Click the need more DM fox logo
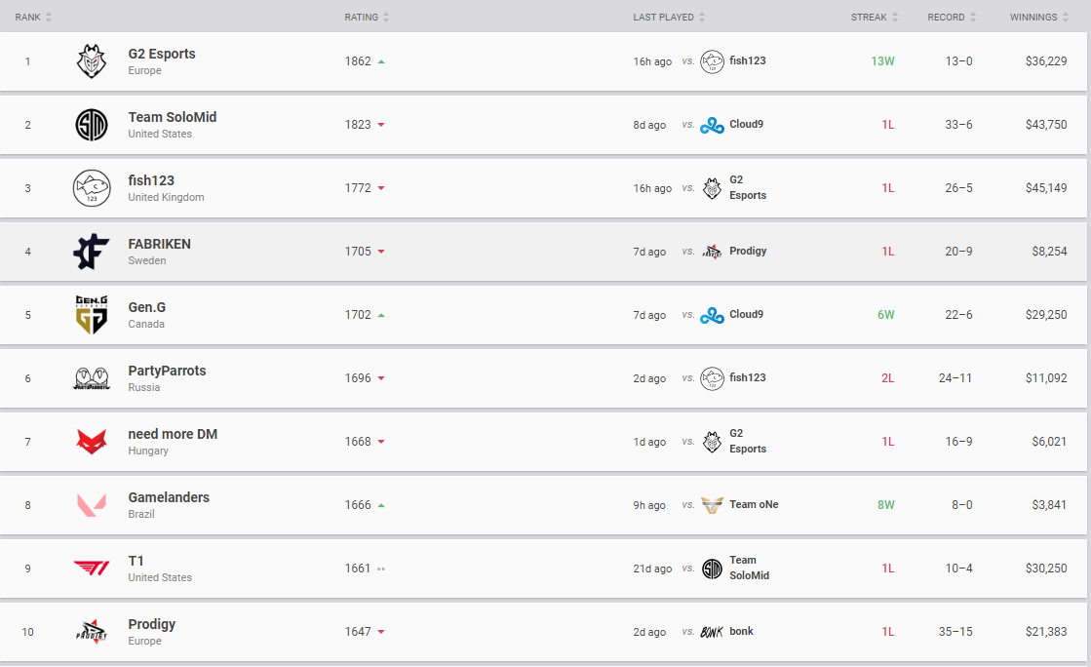 coord(91,442)
